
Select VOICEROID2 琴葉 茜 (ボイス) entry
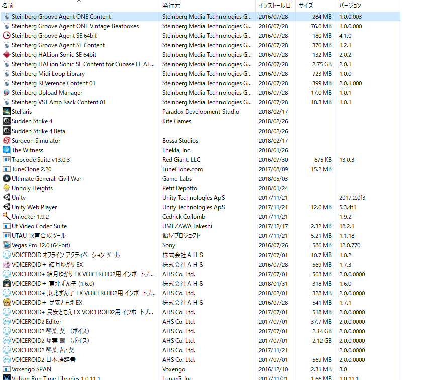coord(50,341)
